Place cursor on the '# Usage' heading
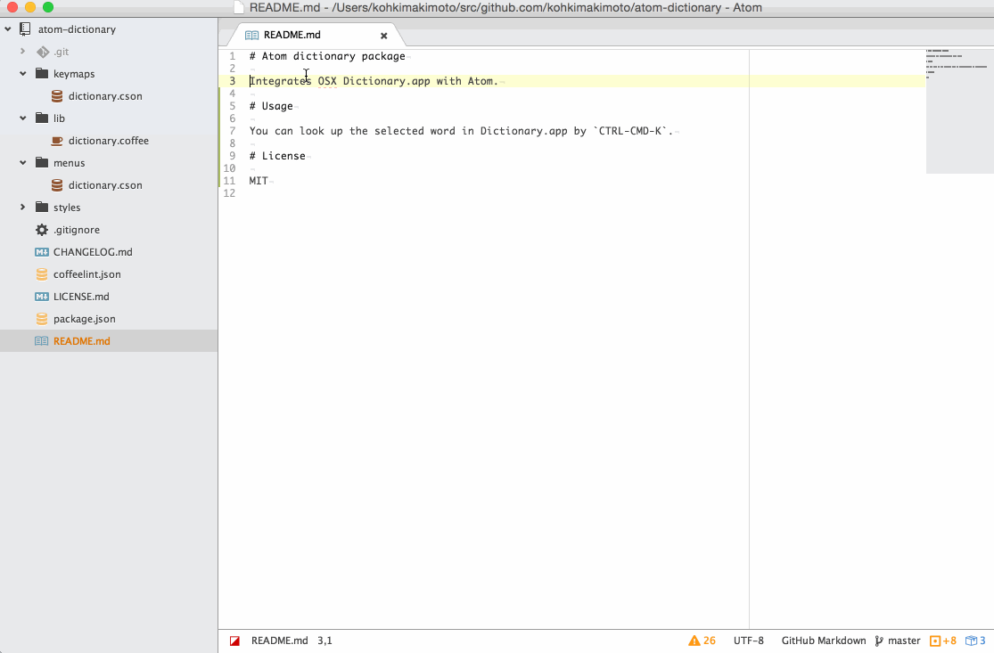Image resolution: width=994 pixels, height=653 pixels. (271, 106)
